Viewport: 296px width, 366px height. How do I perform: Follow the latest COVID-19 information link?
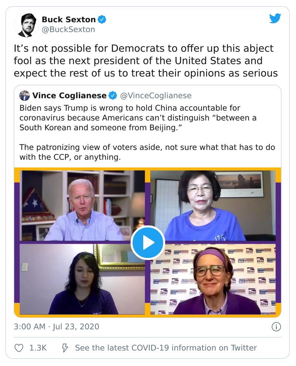point(166,348)
